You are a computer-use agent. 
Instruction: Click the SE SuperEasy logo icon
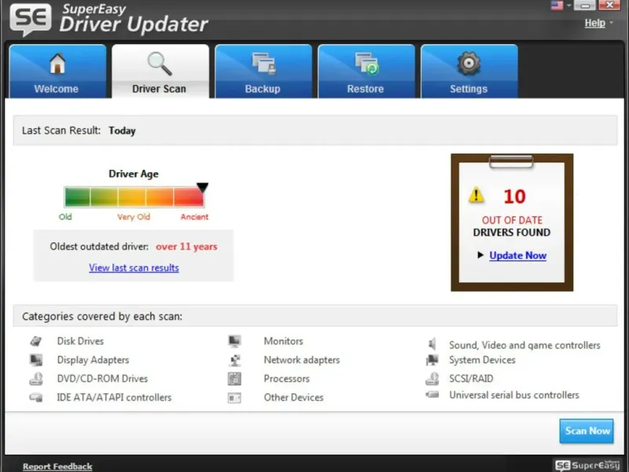(31, 19)
